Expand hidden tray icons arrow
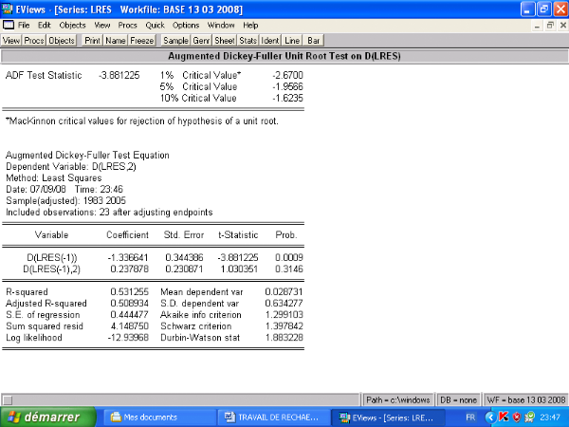 point(490,418)
